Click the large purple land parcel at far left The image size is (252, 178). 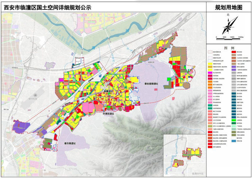tap(21, 127)
